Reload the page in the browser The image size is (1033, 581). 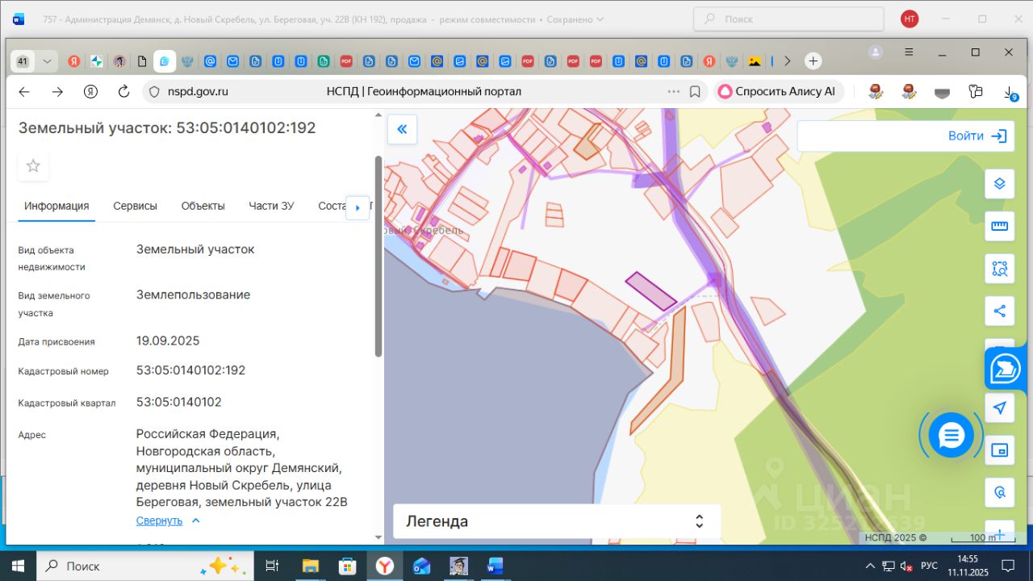(x=123, y=92)
